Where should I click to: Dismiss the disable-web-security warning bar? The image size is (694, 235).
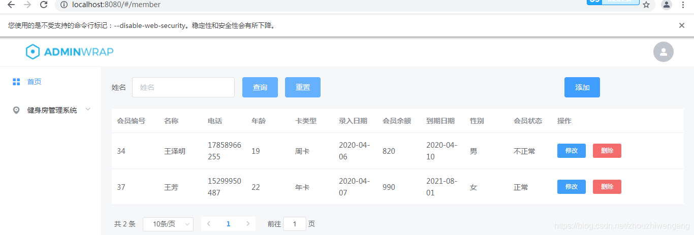pos(682,25)
